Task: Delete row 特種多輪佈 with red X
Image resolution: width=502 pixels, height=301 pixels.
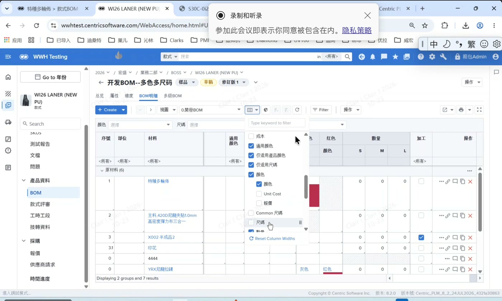Action: click(470, 182)
